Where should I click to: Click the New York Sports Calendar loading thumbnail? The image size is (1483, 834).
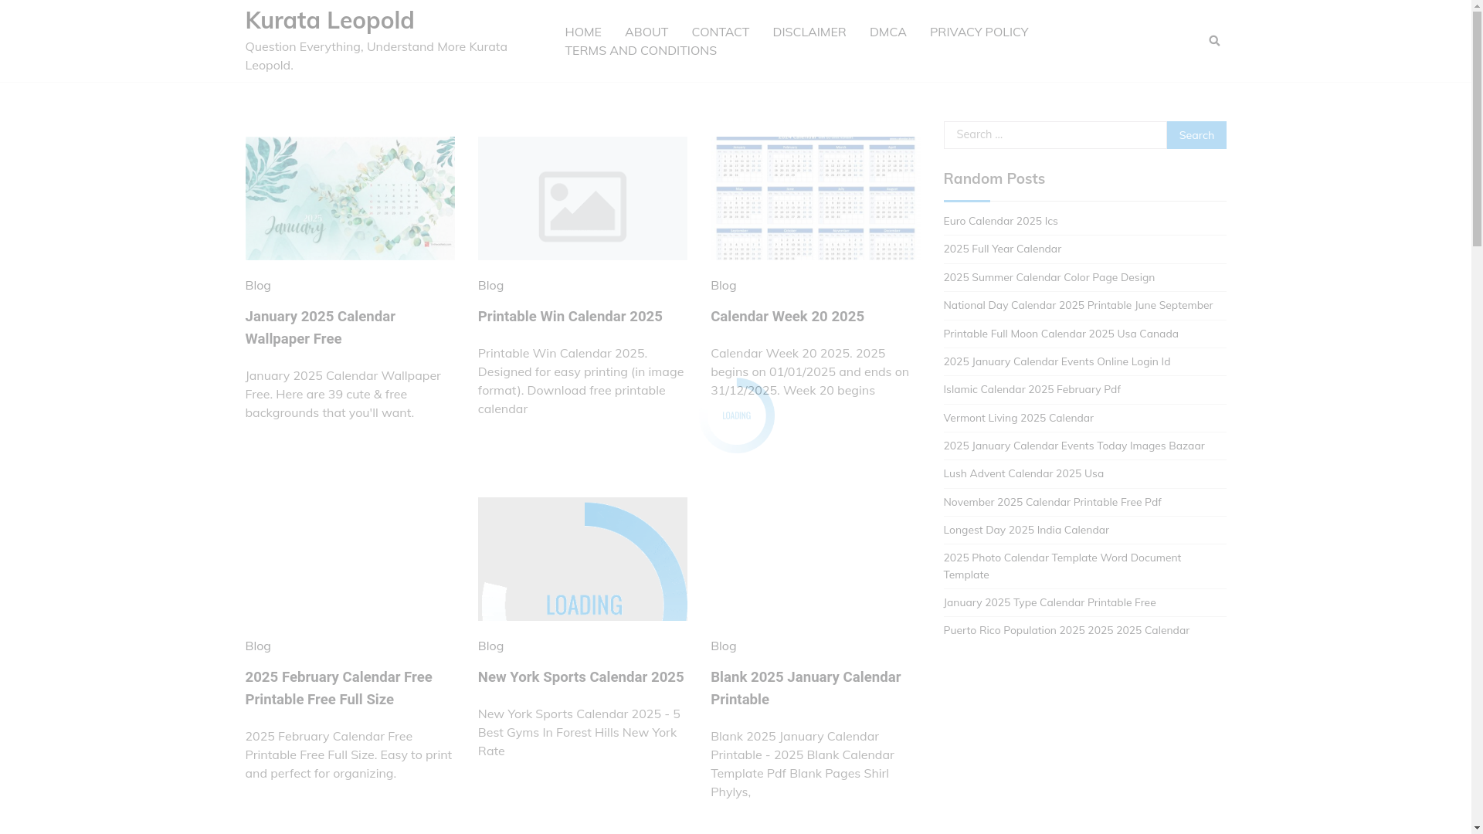[582, 559]
